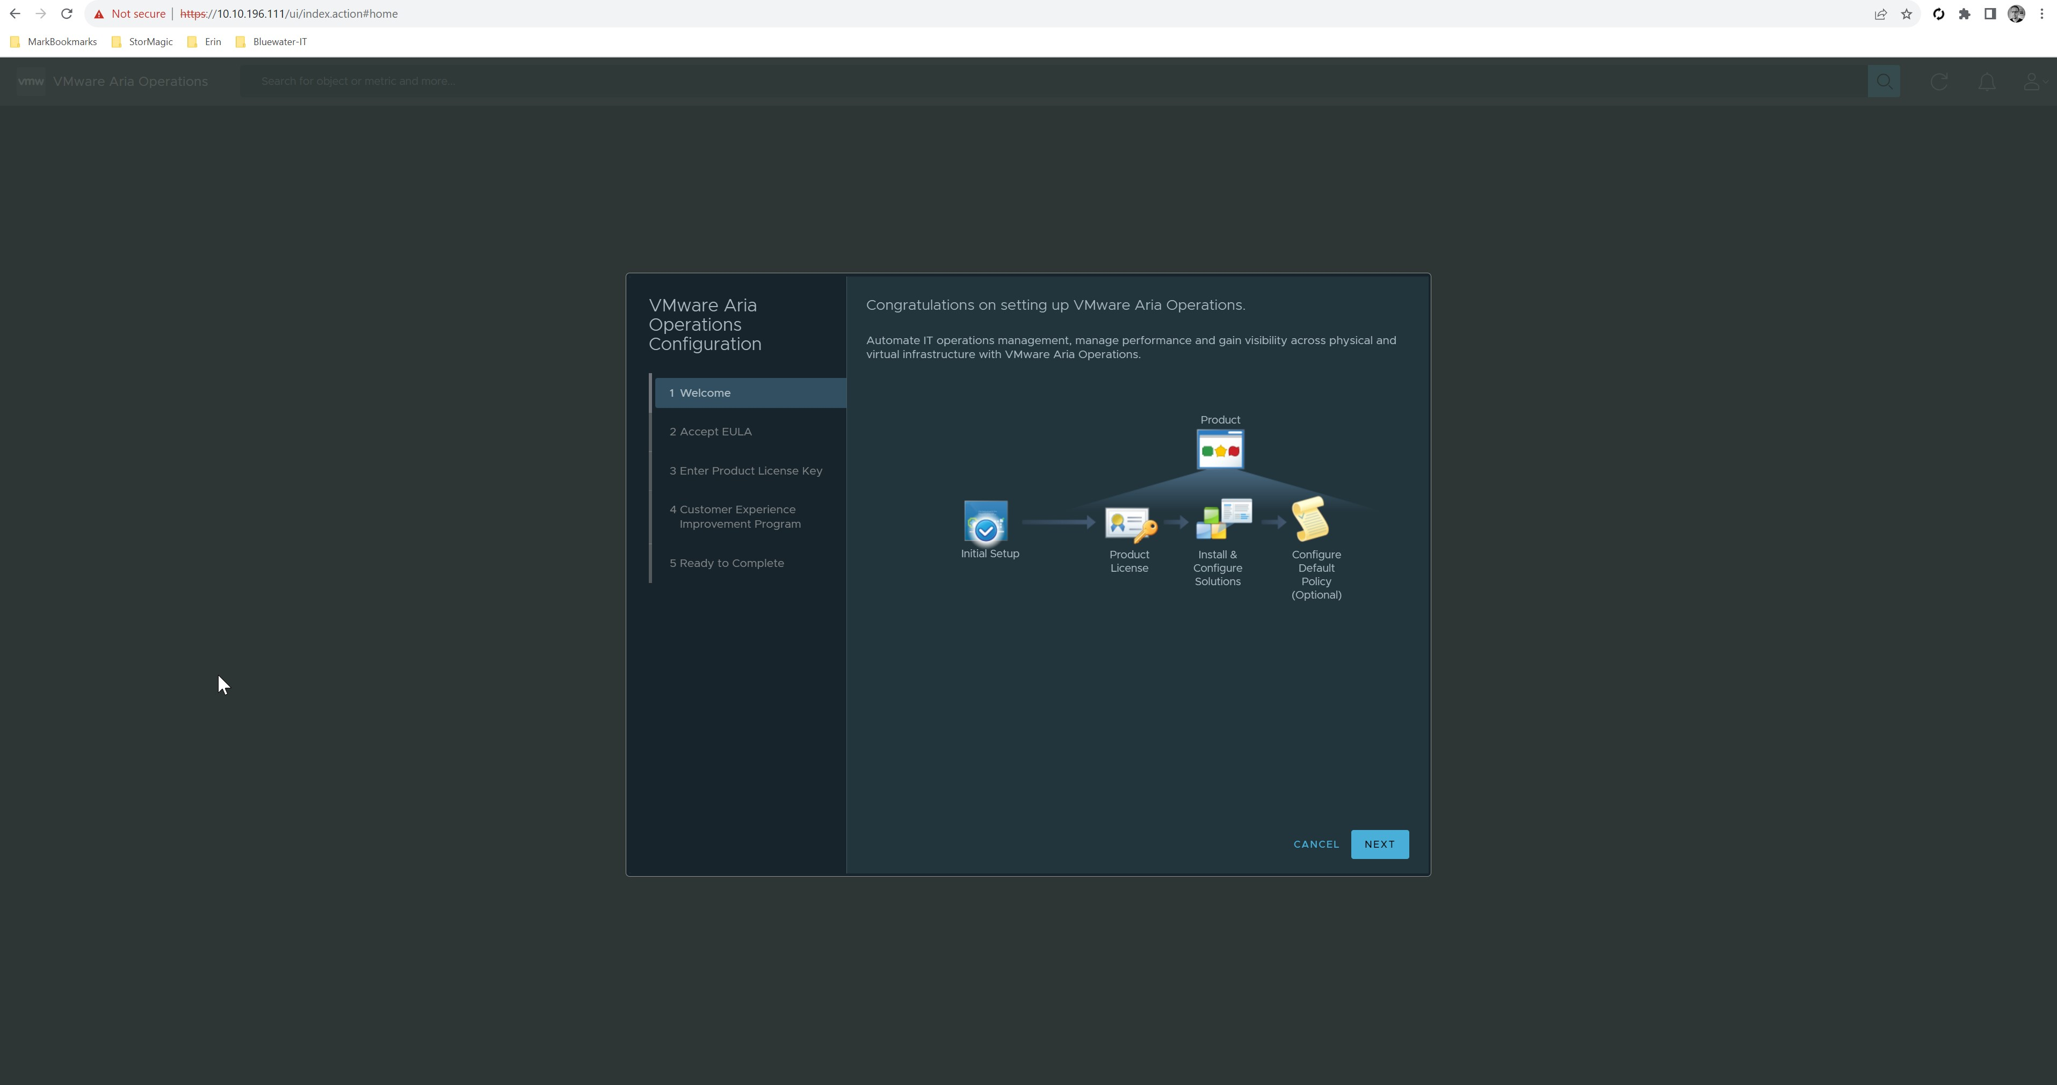Click the object or metric search field
This screenshot has width=2057, height=1085.
tap(1054, 82)
